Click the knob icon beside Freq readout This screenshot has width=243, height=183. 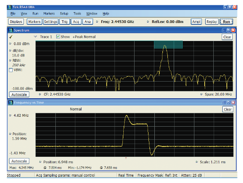click(x=97, y=22)
